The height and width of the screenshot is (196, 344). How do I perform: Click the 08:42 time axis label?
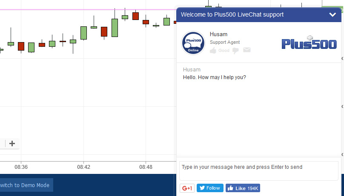click(x=83, y=167)
